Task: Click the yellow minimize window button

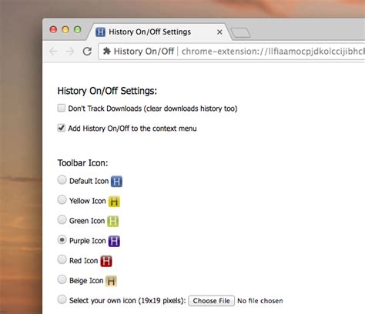Action: tap(65, 29)
